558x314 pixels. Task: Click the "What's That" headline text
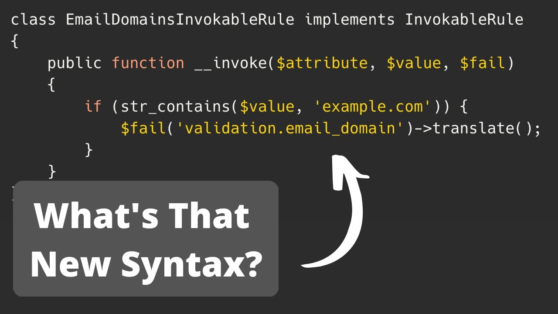click(x=142, y=217)
